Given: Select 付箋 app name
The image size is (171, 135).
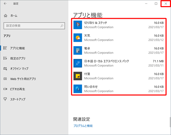Looking at the screenshot, I should point(87,74).
